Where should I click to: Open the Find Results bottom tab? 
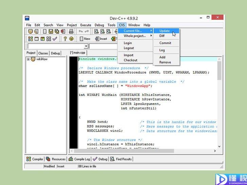[x=121, y=159]
